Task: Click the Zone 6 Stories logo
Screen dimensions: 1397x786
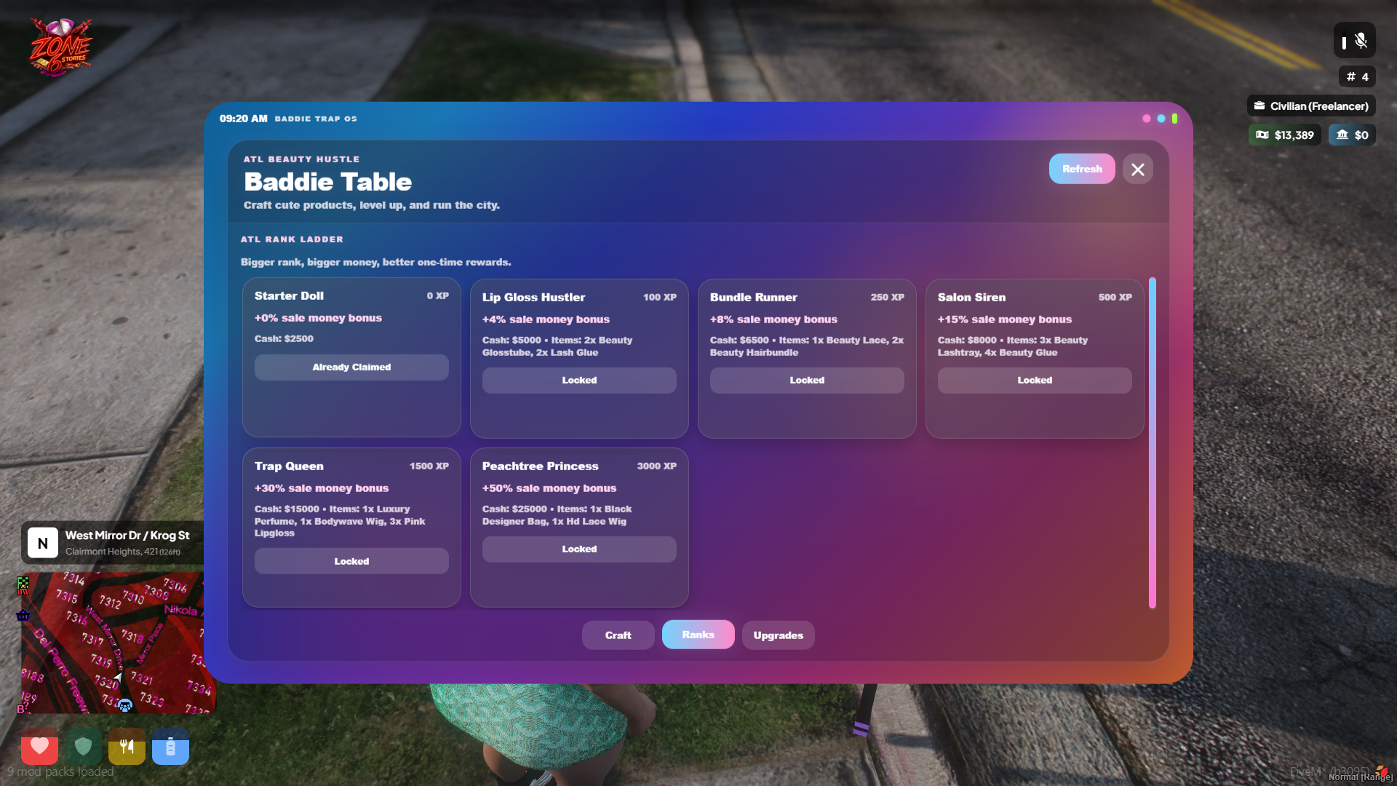Action: [x=61, y=47]
